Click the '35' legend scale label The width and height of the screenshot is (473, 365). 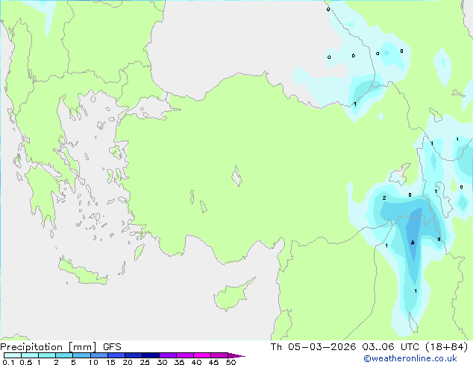point(179,362)
